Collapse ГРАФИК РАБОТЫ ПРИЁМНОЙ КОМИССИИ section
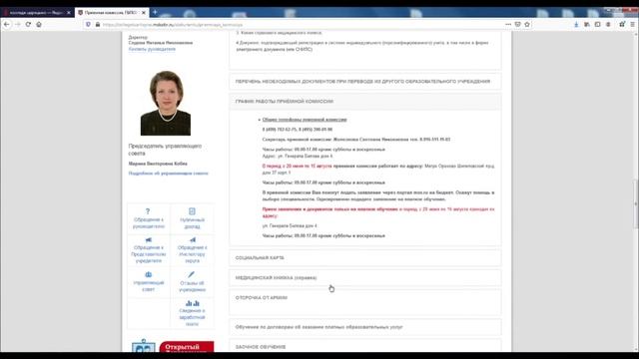The width and height of the screenshot is (639, 359). (x=365, y=102)
